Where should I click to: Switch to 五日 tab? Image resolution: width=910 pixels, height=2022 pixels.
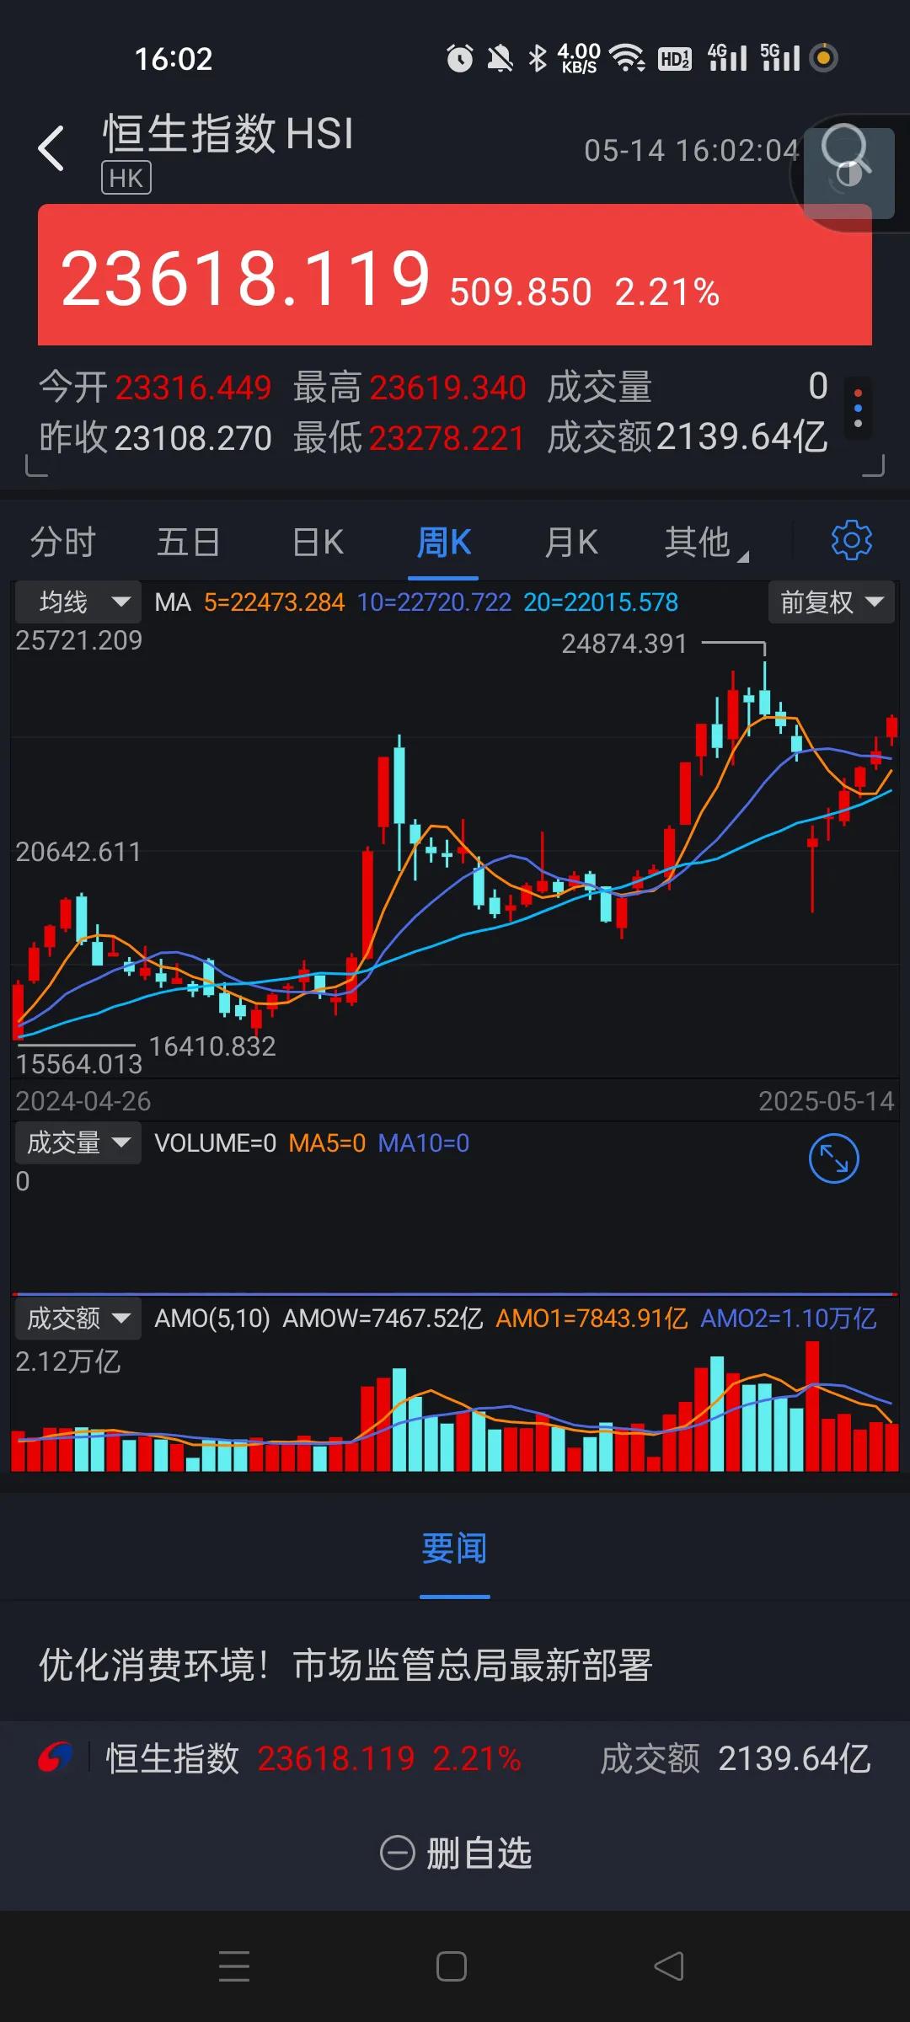[189, 542]
